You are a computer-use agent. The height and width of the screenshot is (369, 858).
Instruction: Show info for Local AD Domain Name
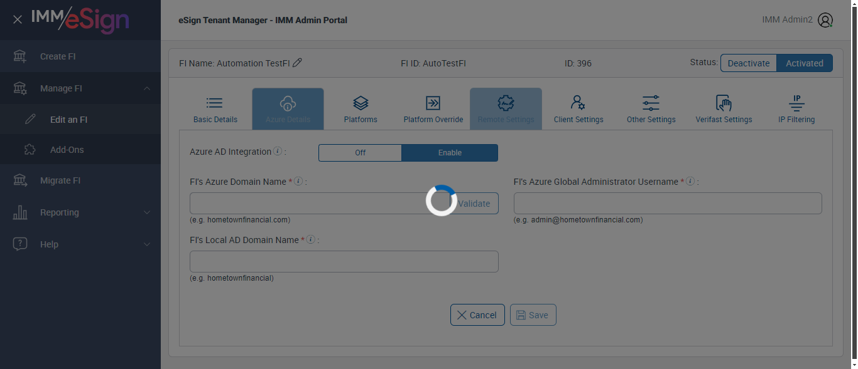[311, 240]
